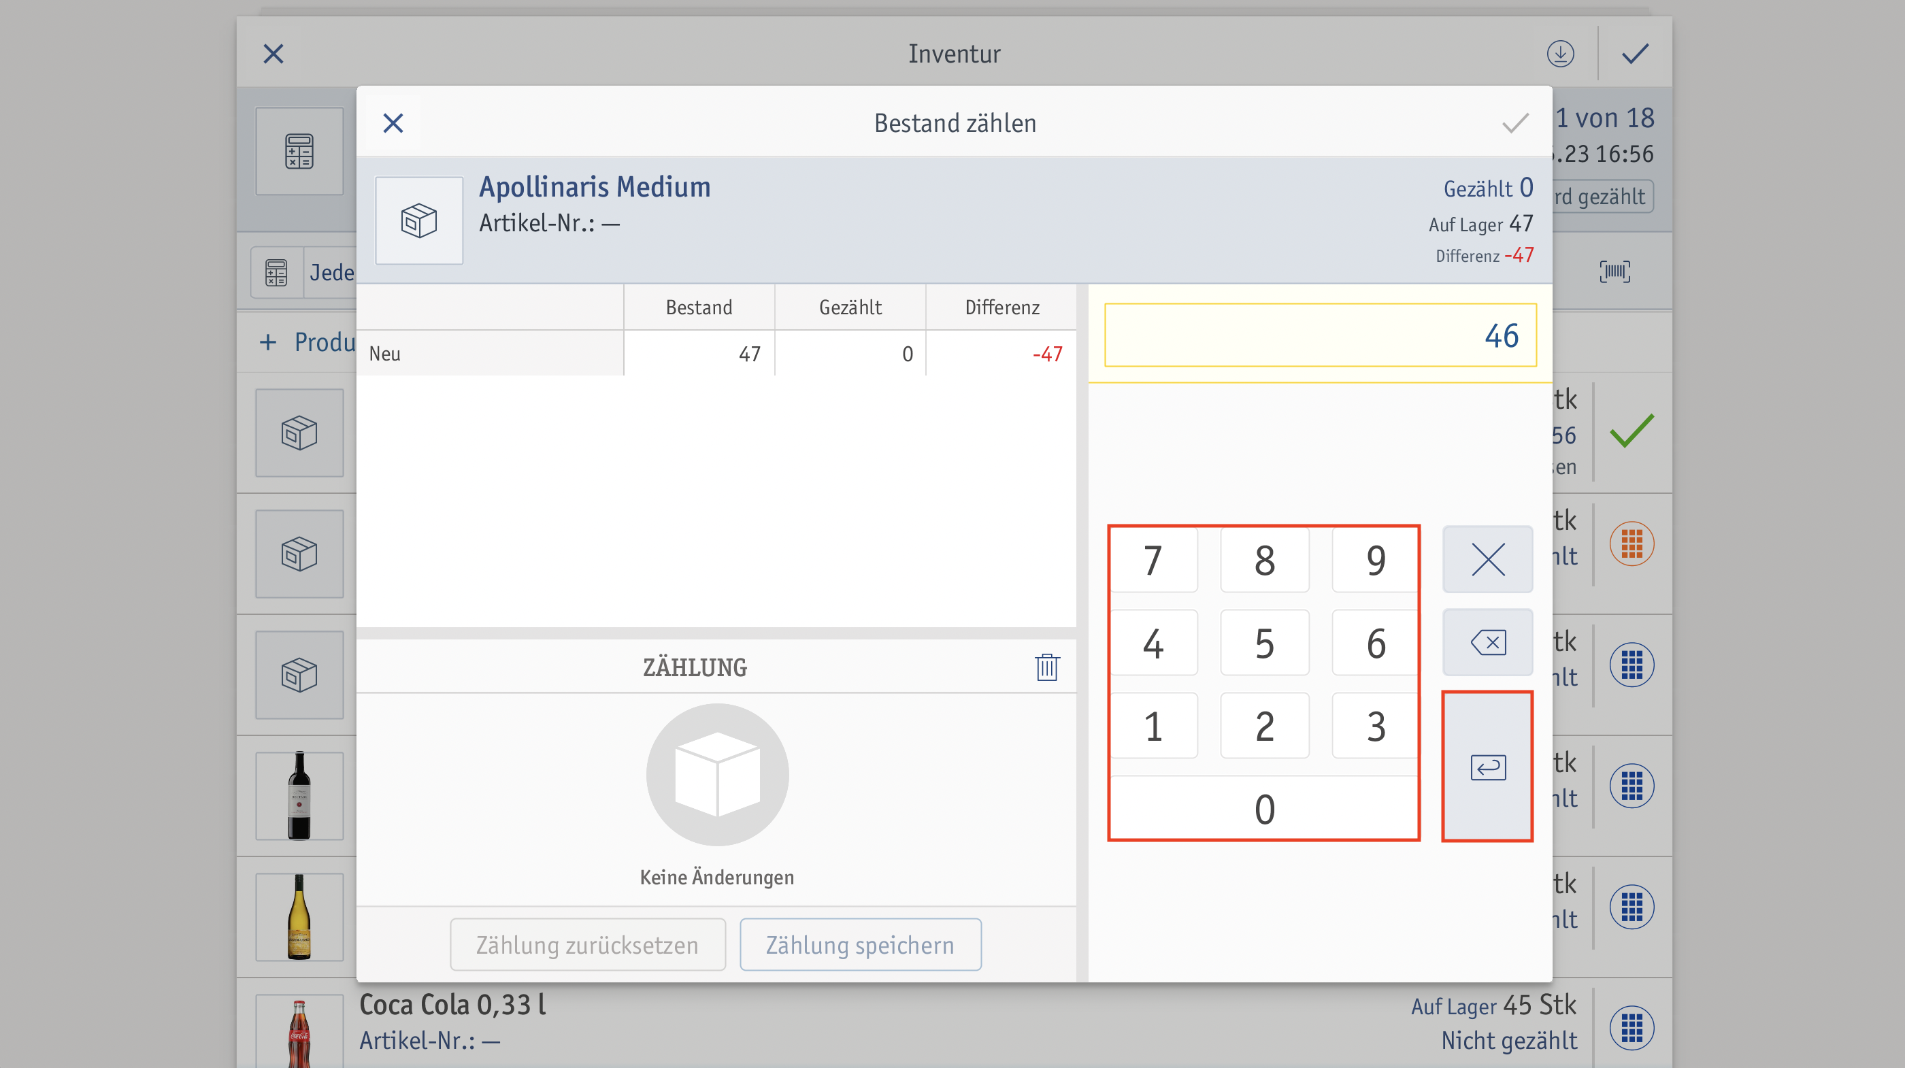Click Zählung zurücksetzen button

coord(587,944)
